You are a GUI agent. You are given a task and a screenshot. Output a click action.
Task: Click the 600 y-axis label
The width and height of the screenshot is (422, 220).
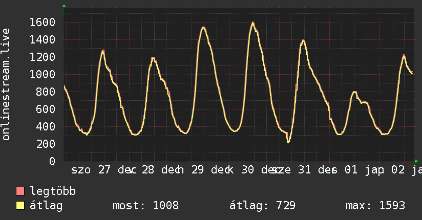(46, 109)
